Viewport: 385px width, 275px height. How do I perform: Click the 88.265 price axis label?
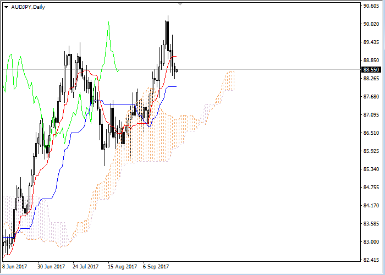[371, 79]
